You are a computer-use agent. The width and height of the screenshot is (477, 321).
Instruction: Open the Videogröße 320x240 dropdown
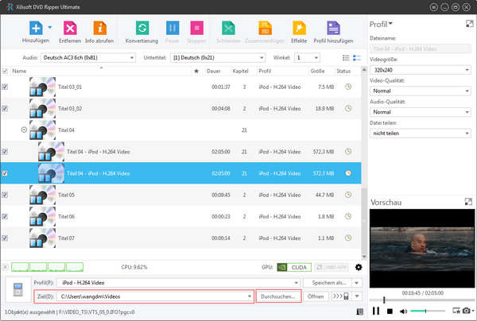[421, 70]
